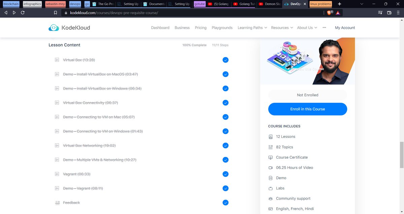Open the playlist icon in browser toolbar

tap(380, 13)
